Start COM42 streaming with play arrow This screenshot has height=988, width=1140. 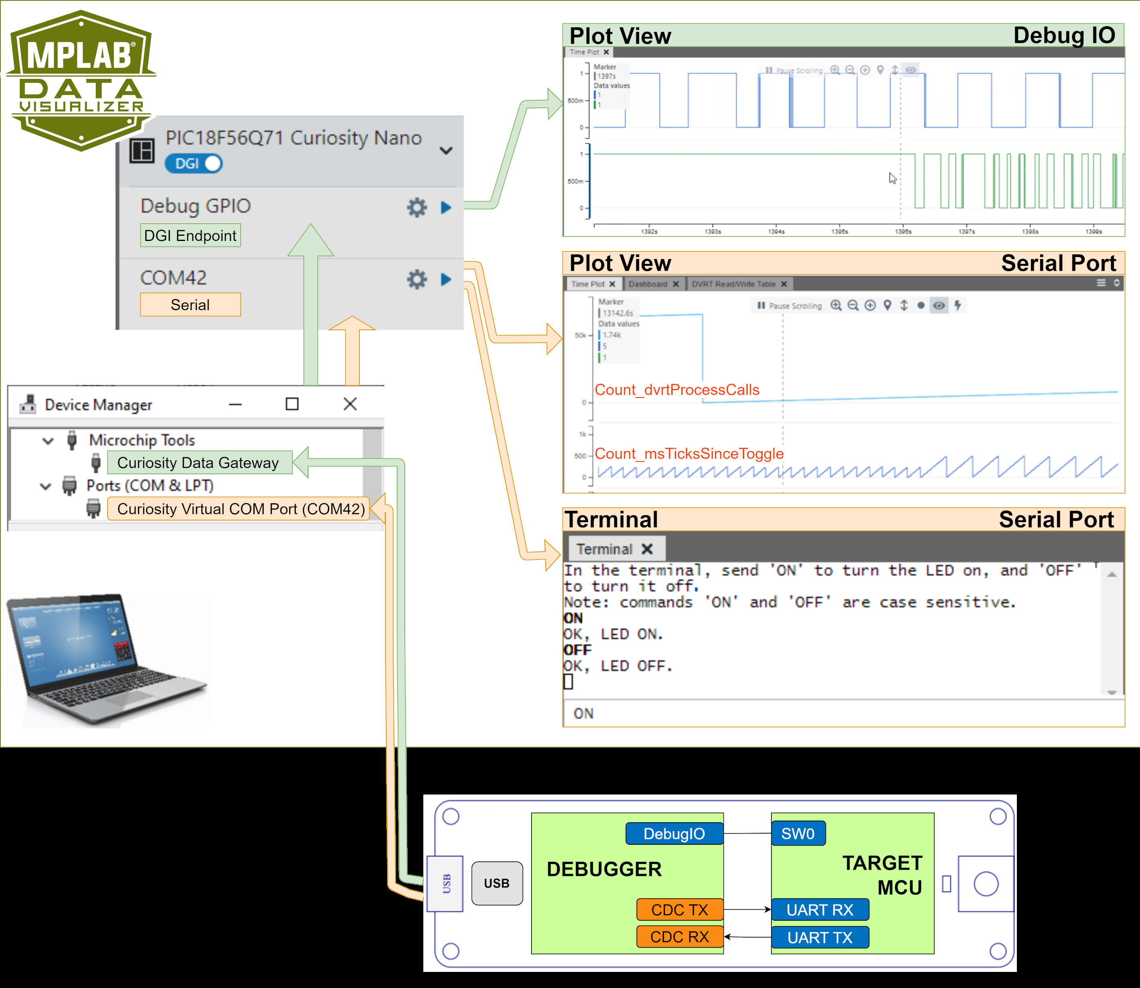(x=446, y=279)
